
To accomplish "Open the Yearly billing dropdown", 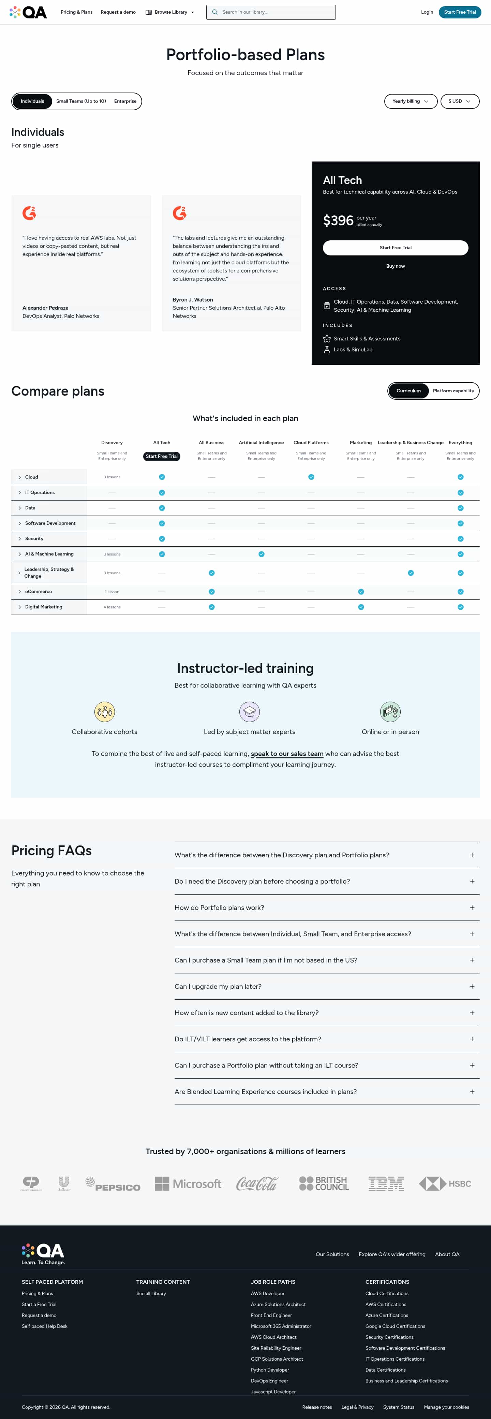I will 411,101.
